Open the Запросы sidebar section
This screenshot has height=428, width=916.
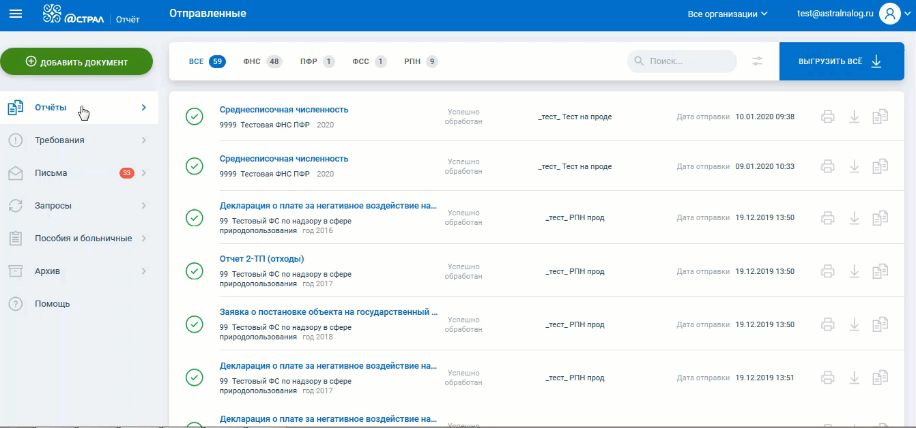point(79,206)
